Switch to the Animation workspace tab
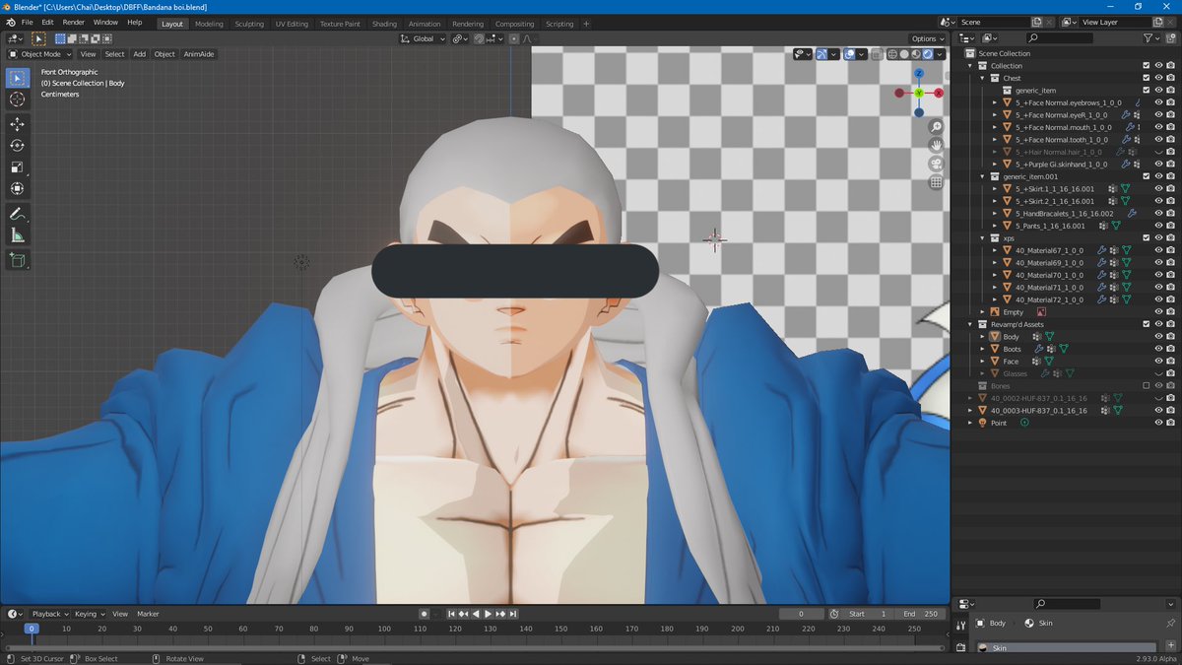 pos(425,24)
